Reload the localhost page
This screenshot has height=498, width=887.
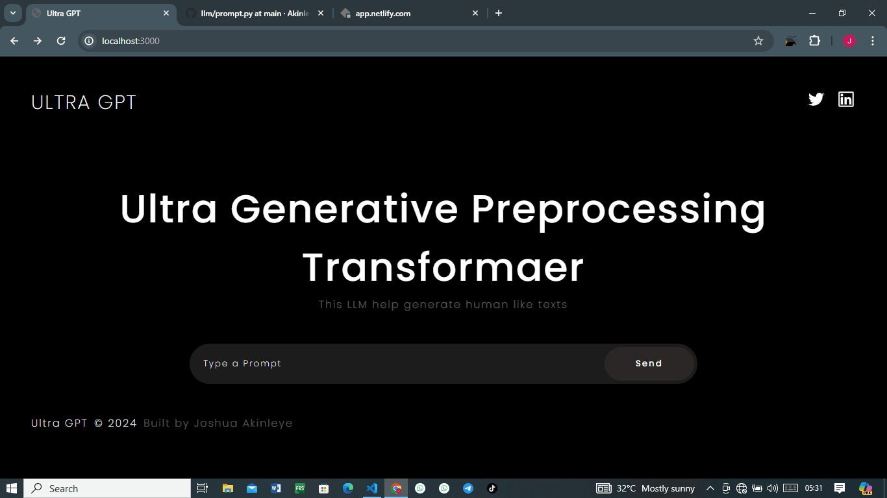[61, 41]
